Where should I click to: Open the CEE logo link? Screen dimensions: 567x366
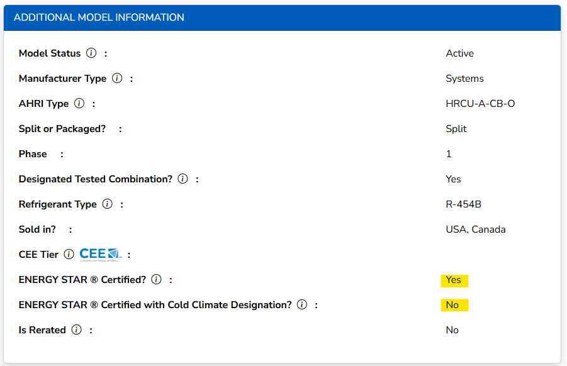(x=100, y=253)
